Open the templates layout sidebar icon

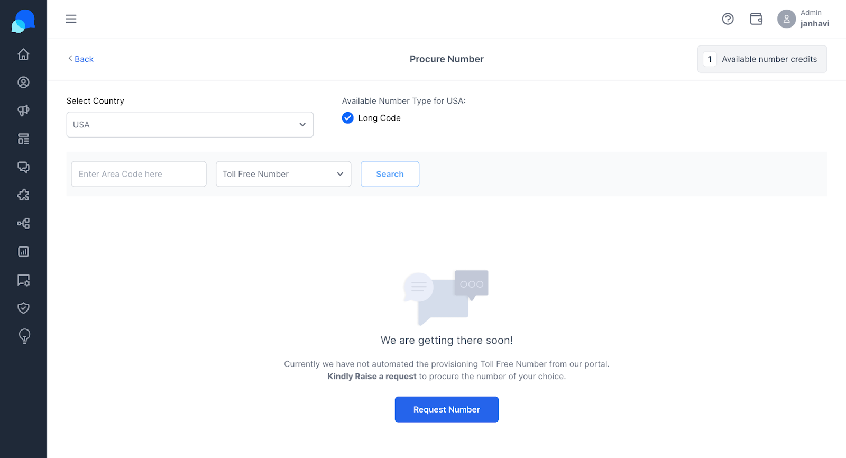pyautogui.click(x=23, y=139)
